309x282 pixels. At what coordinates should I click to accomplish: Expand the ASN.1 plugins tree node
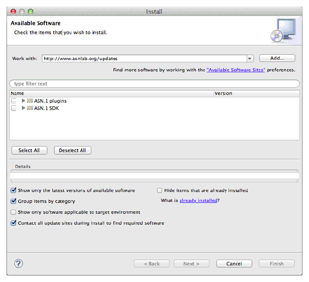(24, 101)
